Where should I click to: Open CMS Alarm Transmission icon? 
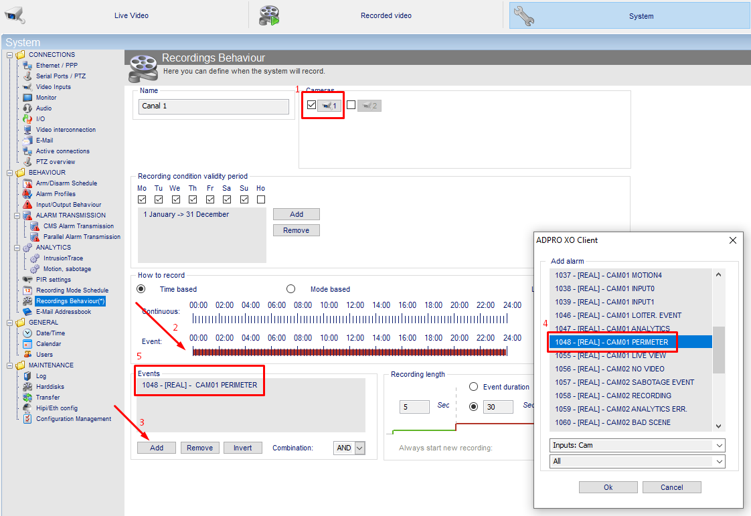click(35, 226)
